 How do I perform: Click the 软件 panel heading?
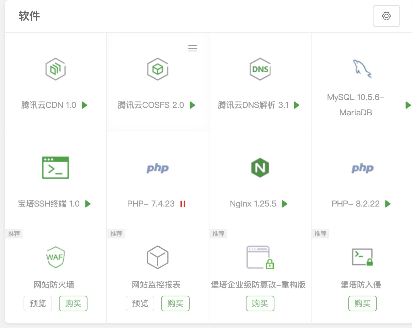coord(29,16)
